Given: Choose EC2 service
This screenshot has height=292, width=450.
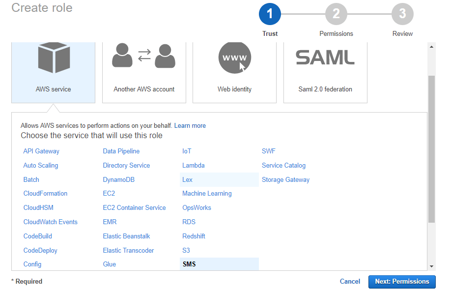Looking at the screenshot, I should point(109,194).
